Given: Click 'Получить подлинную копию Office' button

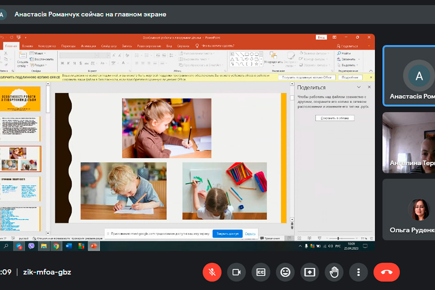Looking at the screenshot, I should point(307,77).
